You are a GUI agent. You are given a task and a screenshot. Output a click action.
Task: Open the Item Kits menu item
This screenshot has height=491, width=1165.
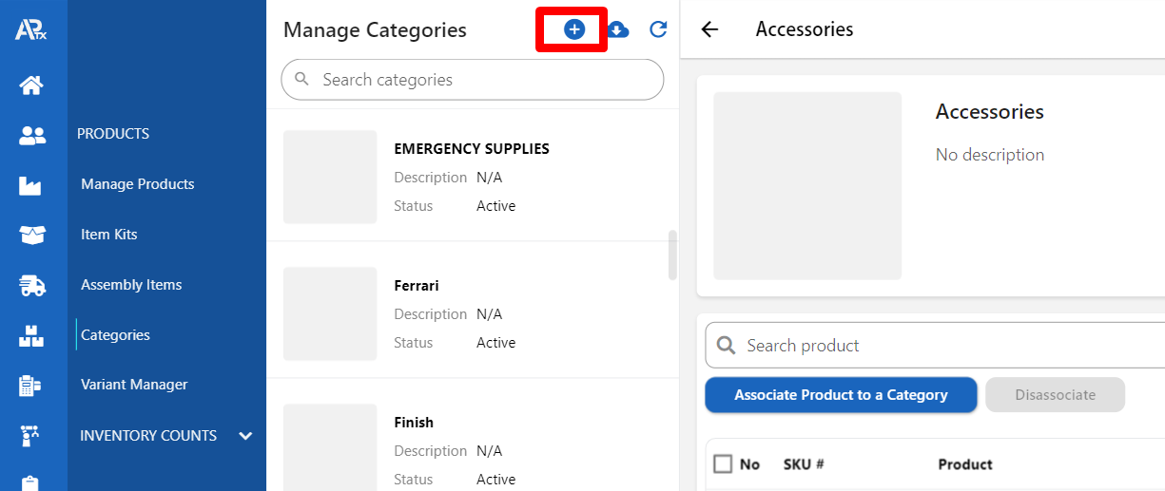coord(109,235)
